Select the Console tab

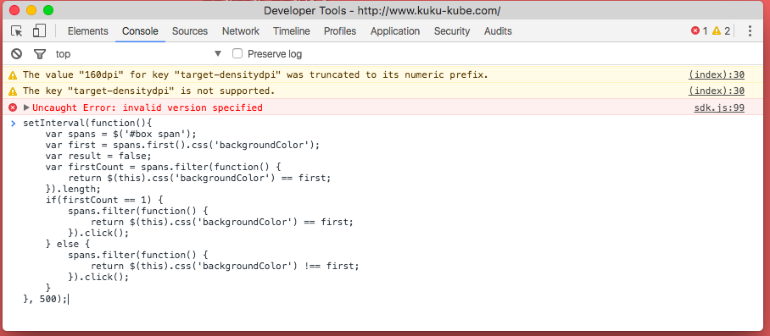tap(140, 31)
